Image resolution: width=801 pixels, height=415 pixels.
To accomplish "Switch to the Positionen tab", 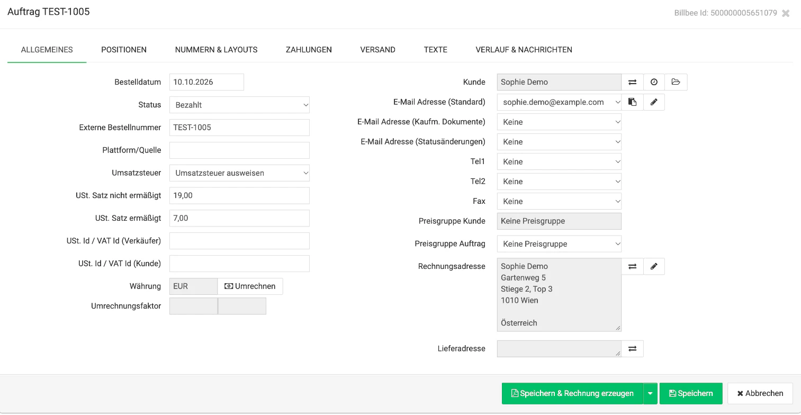I will 124,50.
